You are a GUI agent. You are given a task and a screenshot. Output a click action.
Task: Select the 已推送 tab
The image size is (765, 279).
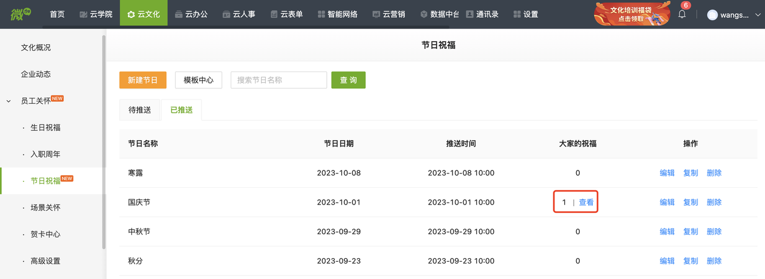182,110
